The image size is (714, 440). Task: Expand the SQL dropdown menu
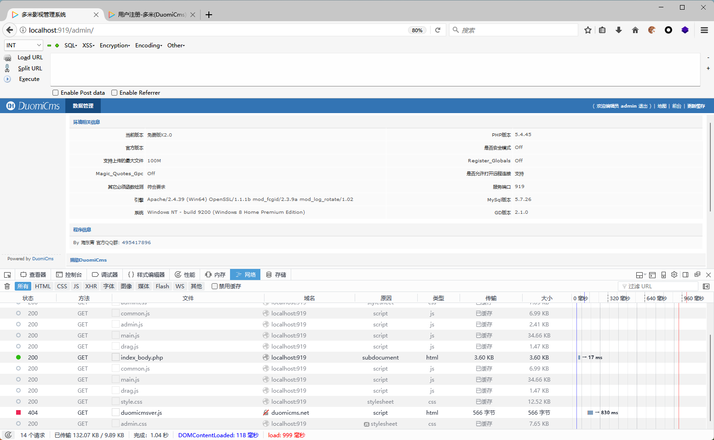[70, 46]
